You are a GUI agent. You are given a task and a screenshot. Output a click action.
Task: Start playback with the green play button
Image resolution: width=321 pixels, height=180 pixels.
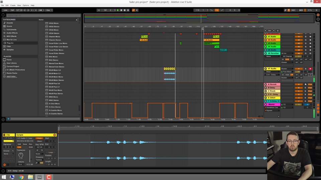point(118,10)
